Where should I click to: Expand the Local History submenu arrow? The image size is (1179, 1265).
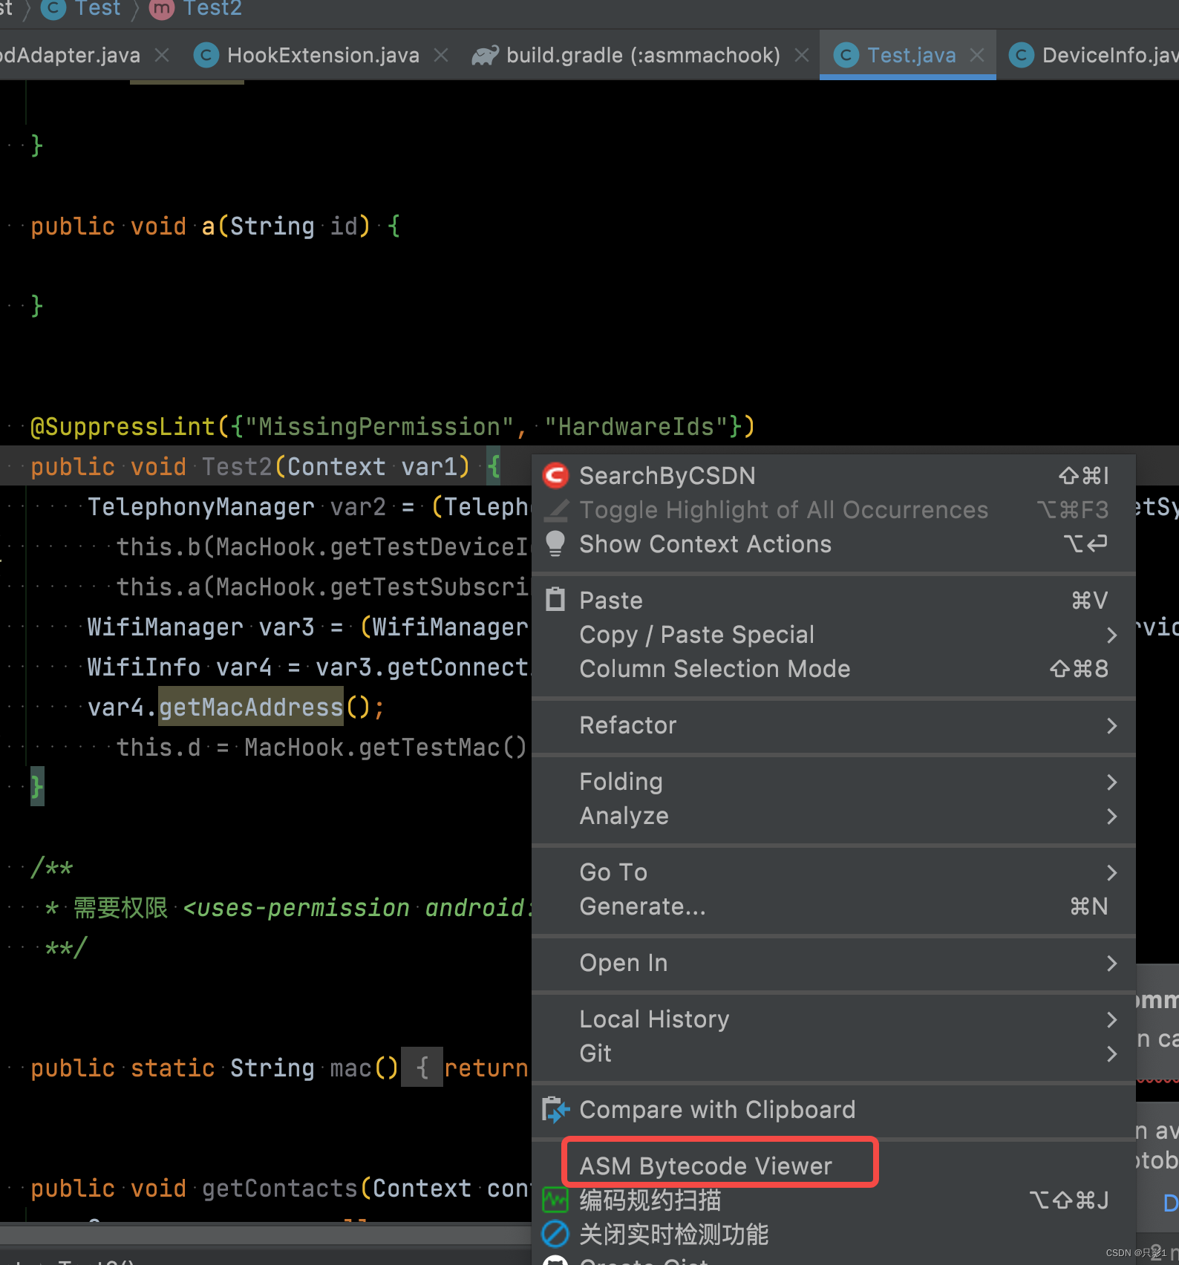click(x=1111, y=1019)
